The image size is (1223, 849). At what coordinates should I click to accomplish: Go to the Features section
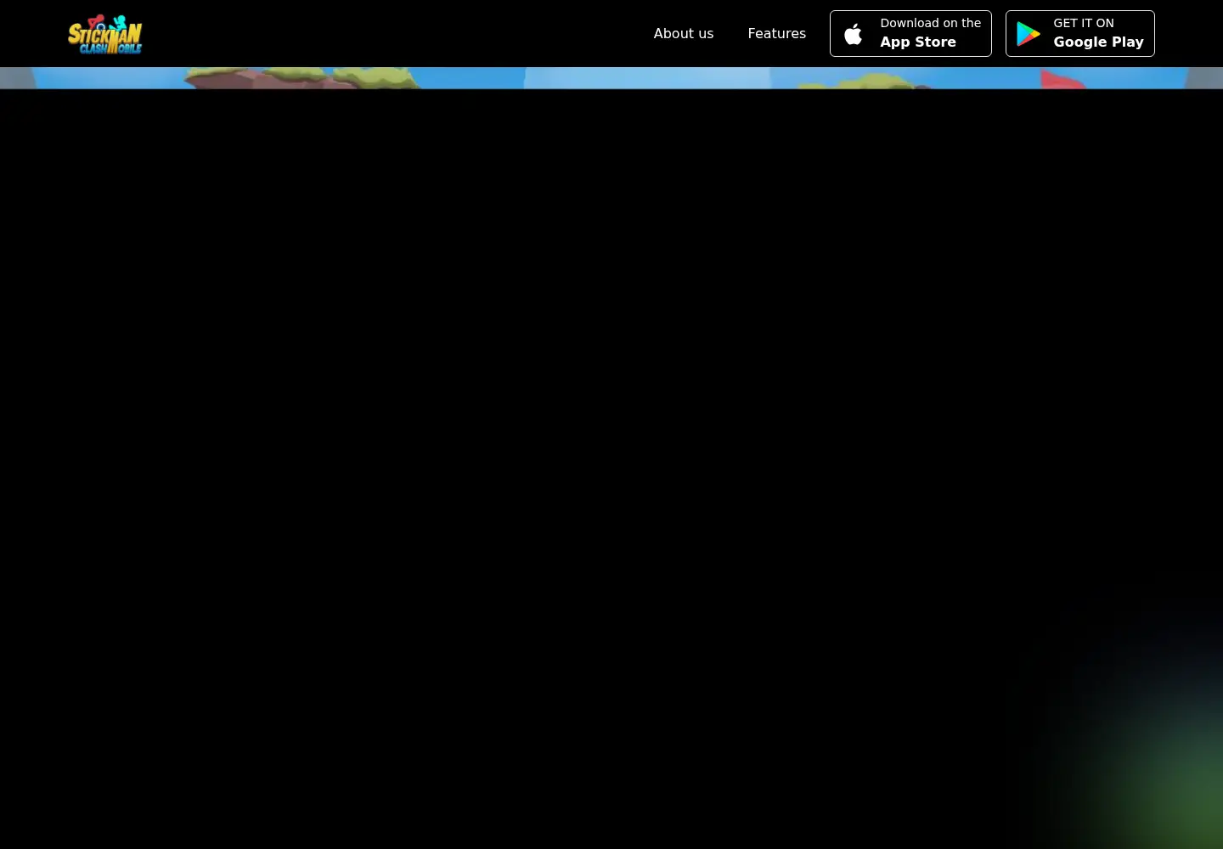point(776,34)
